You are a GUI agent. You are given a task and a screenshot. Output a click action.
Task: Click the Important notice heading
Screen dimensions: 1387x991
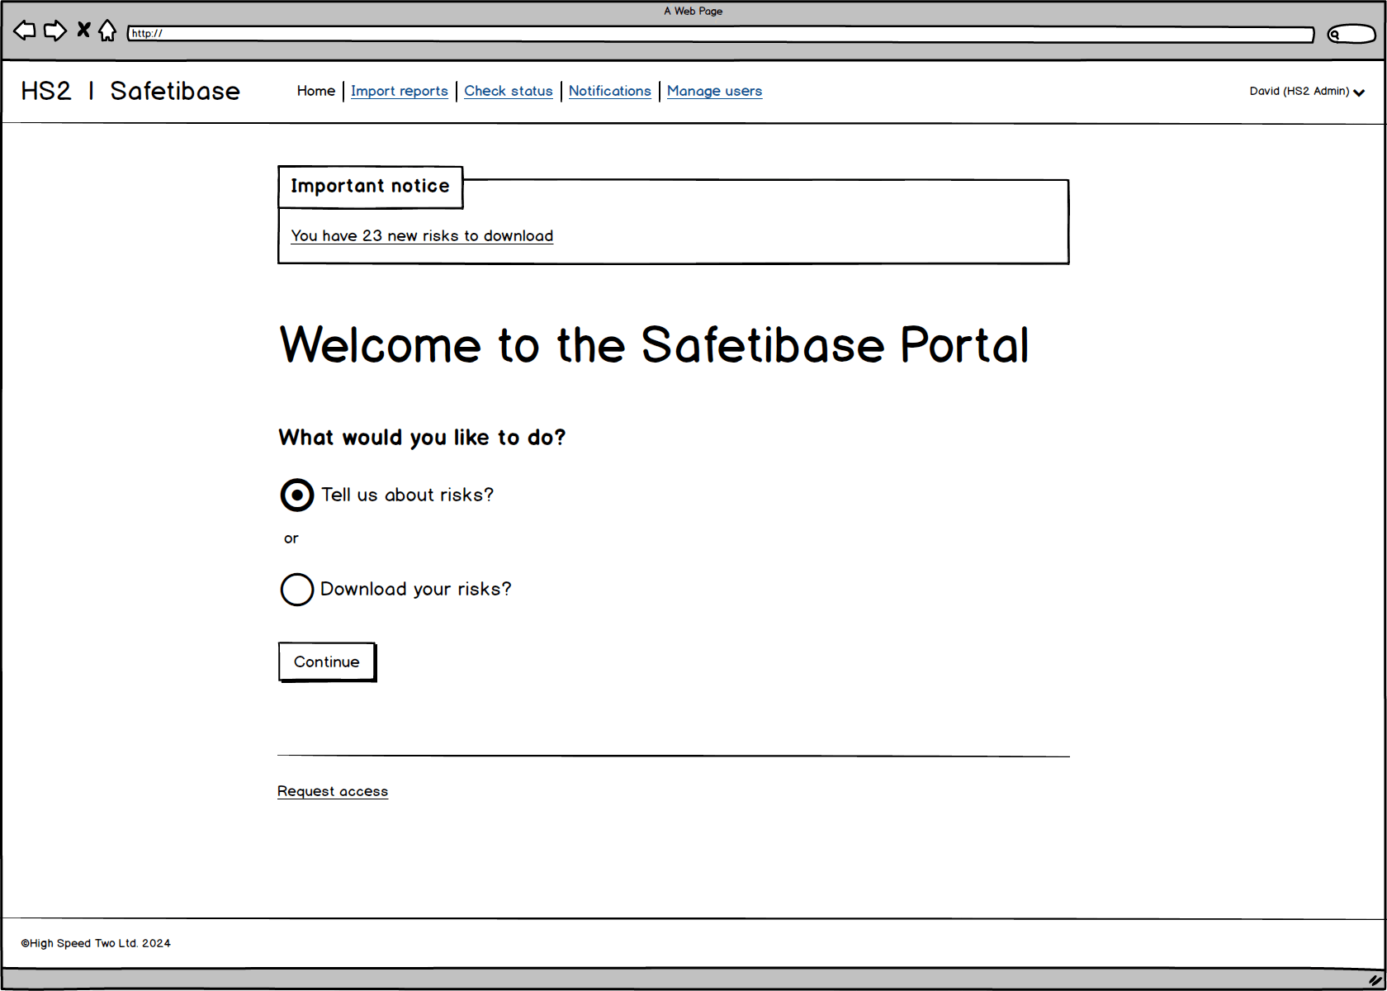(x=370, y=187)
